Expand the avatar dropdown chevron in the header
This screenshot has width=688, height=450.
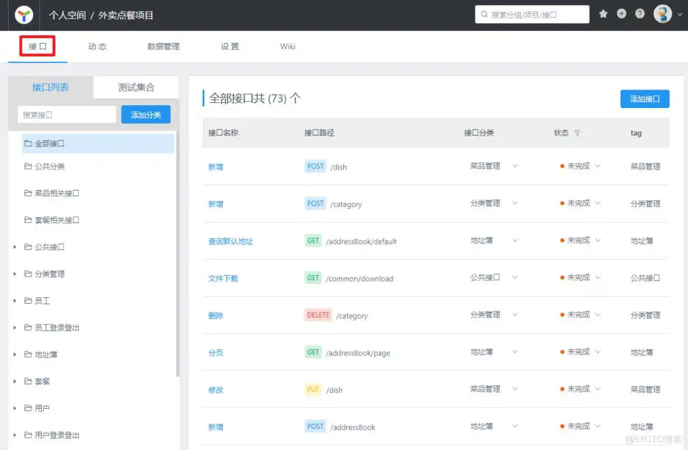pos(680,13)
